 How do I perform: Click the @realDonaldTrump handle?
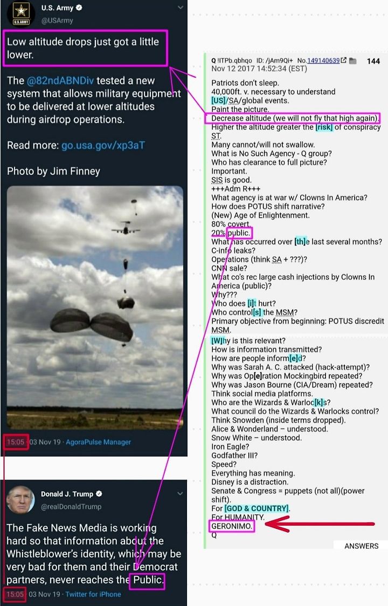72,507
